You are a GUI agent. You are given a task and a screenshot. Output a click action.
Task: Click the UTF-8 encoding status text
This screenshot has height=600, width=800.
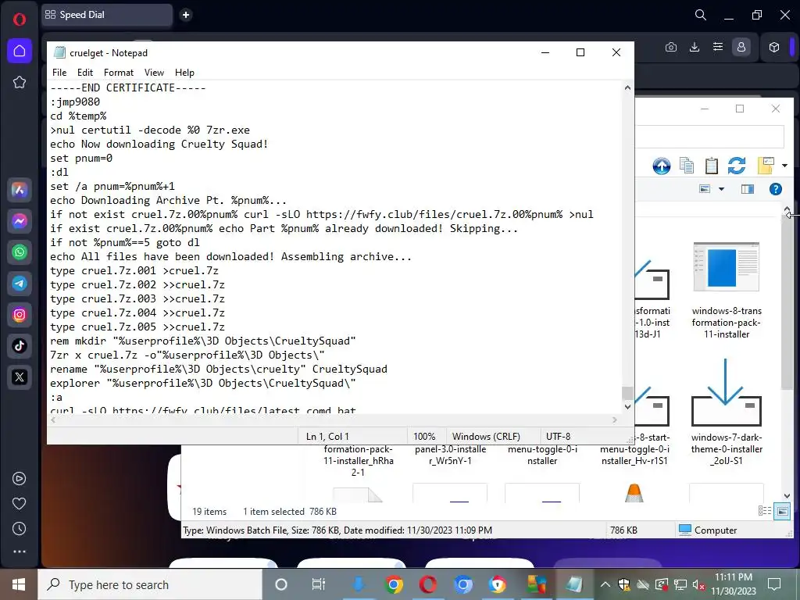[x=558, y=437]
